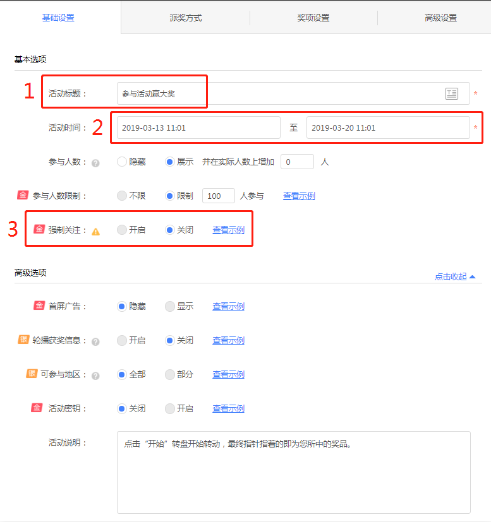Image resolution: width=491 pixels, height=522 pixels.
Task: Open the 派奖方式 tab
Action: (x=186, y=18)
